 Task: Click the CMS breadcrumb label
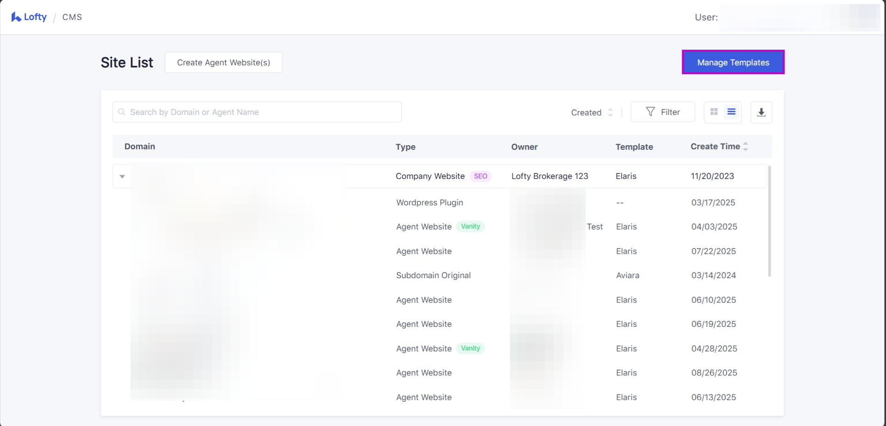[72, 17]
